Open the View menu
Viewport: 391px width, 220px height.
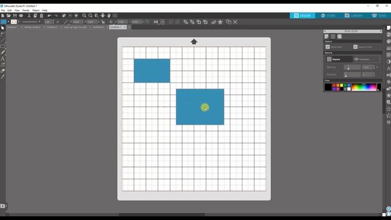click(17, 10)
